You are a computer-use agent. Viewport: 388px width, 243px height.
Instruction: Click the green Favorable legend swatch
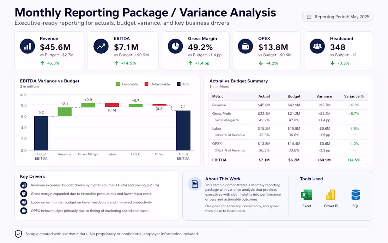(118, 84)
